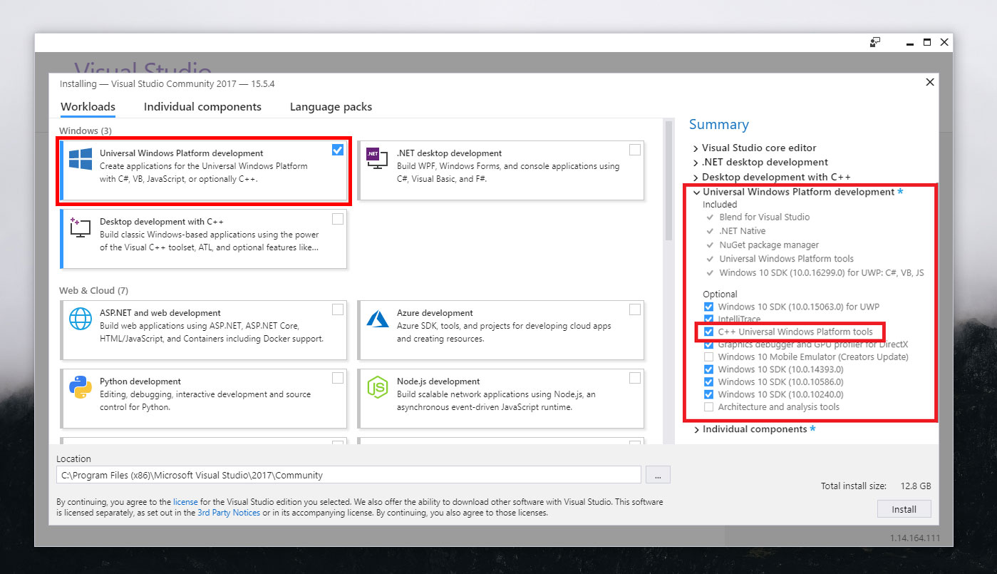Click the Node.js development JS icon

tap(376, 386)
